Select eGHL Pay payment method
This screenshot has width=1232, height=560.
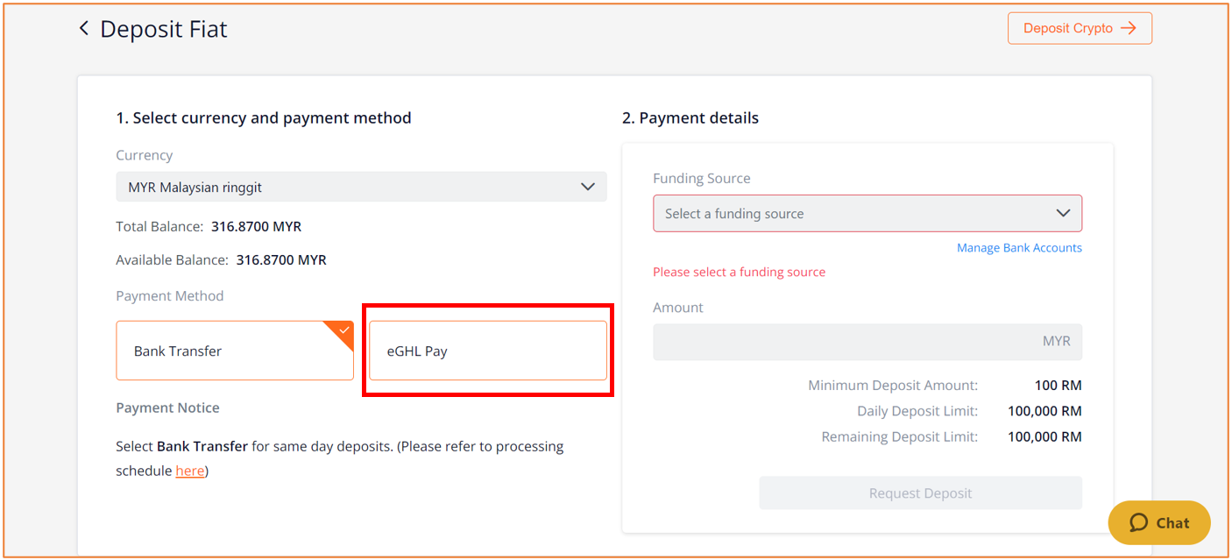tap(488, 351)
